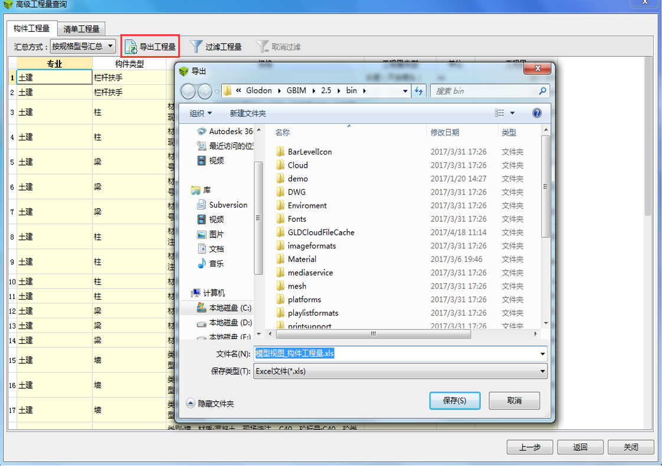Click the 过滤工程量 funnel filter button

pyautogui.click(x=216, y=47)
